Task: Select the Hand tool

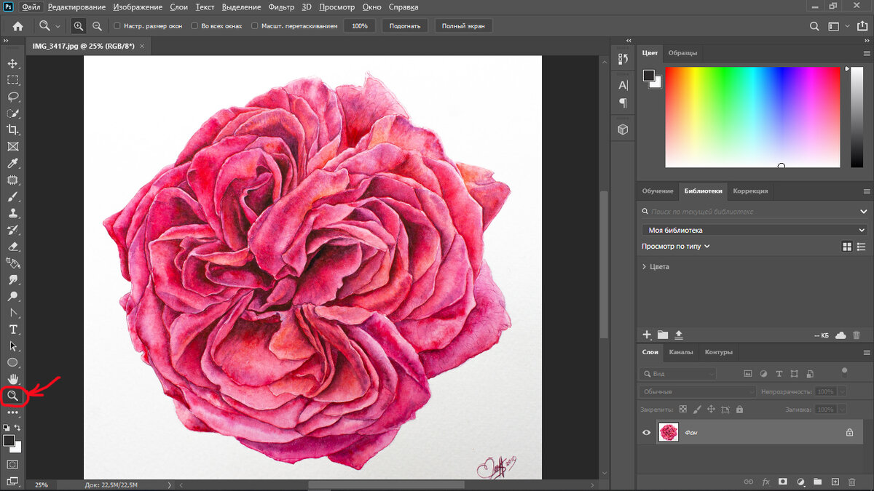Action: [x=12, y=379]
